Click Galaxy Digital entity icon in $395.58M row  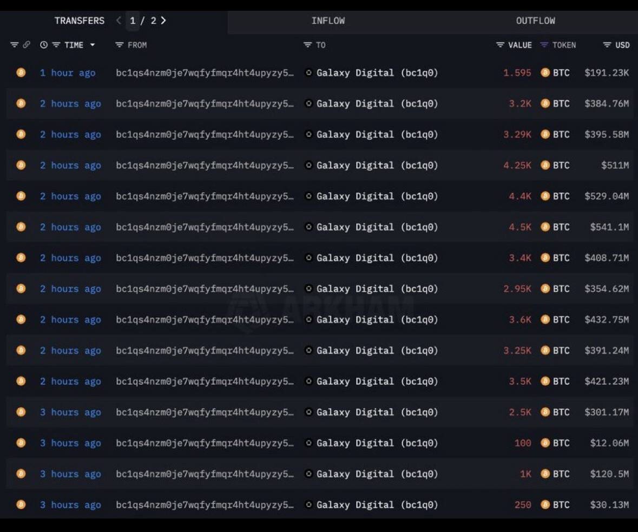(x=309, y=134)
